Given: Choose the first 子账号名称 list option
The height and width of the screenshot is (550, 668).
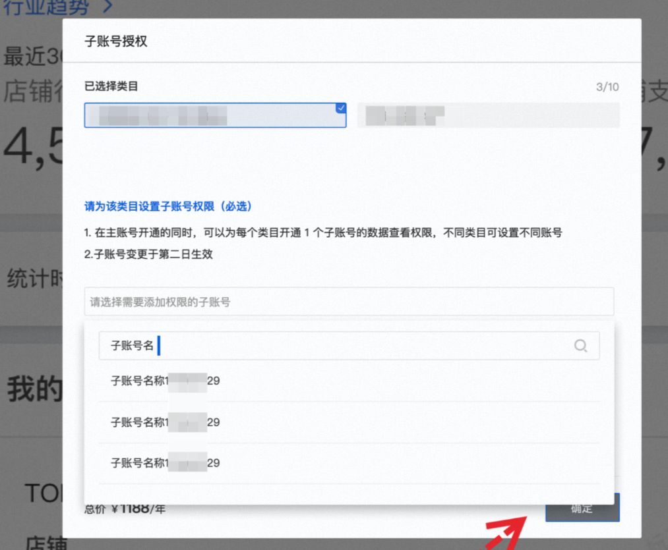Looking at the screenshot, I should (x=349, y=381).
